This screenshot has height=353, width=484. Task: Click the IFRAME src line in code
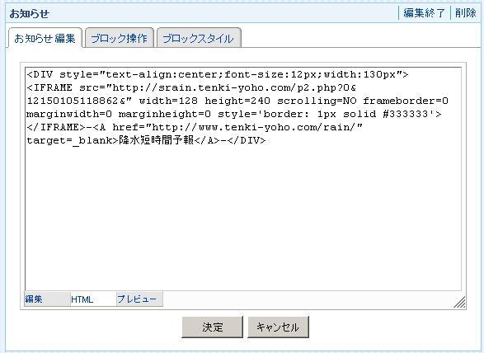191,88
